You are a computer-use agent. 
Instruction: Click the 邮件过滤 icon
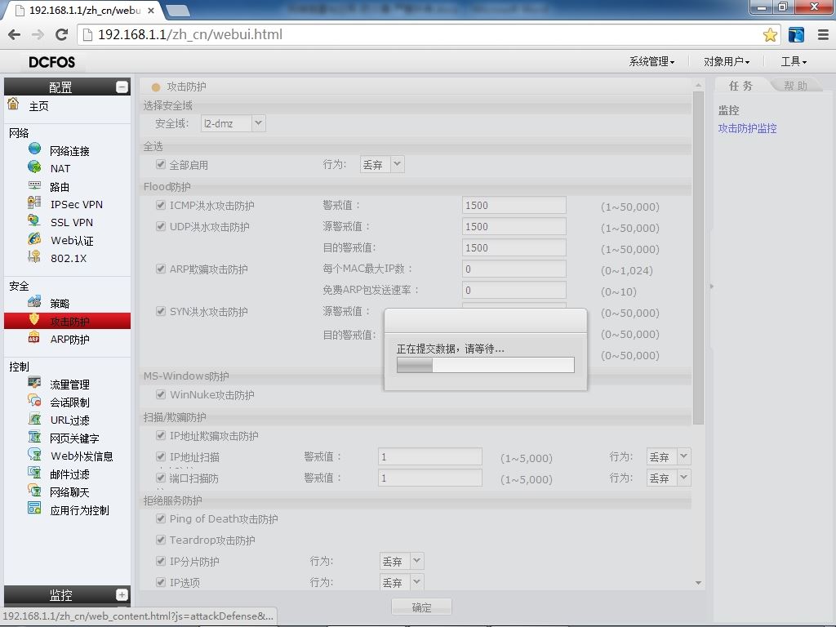coord(34,473)
